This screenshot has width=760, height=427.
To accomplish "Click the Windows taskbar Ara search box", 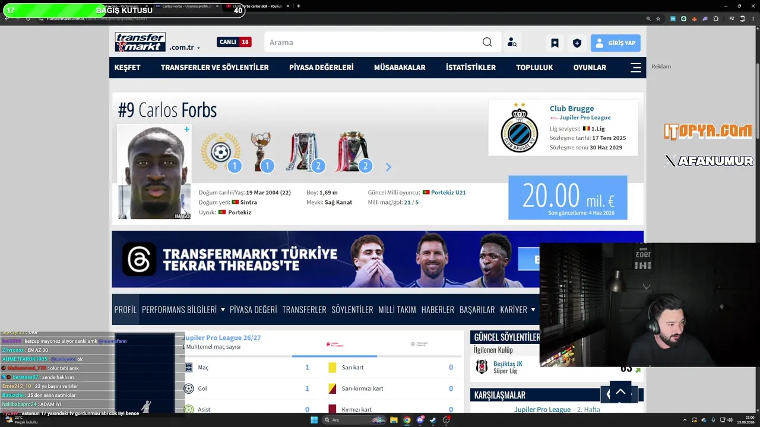I will click(353, 420).
